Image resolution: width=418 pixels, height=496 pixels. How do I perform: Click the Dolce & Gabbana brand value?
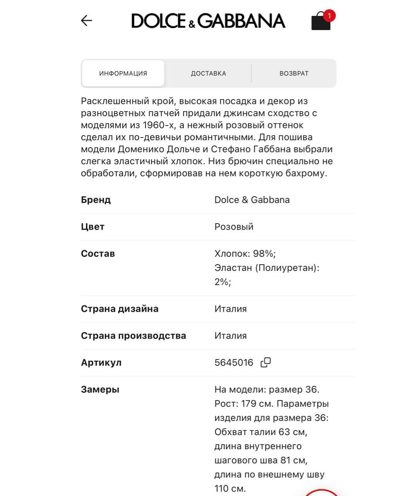(x=252, y=200)
